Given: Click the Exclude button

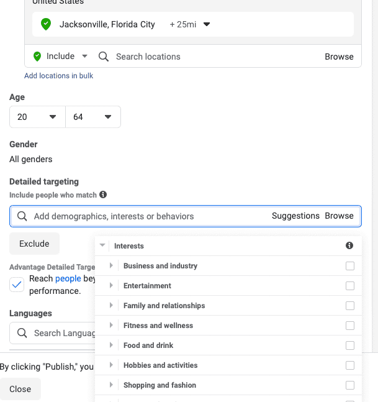Looking at the screenshot, I should 34,244.
